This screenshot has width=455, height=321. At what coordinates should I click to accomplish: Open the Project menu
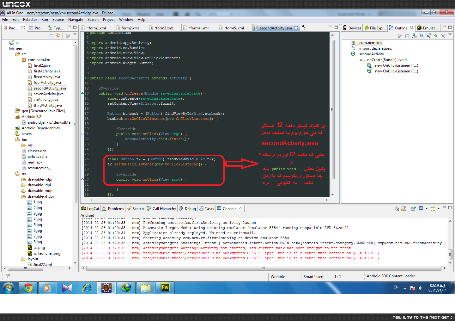pos(109,19)
